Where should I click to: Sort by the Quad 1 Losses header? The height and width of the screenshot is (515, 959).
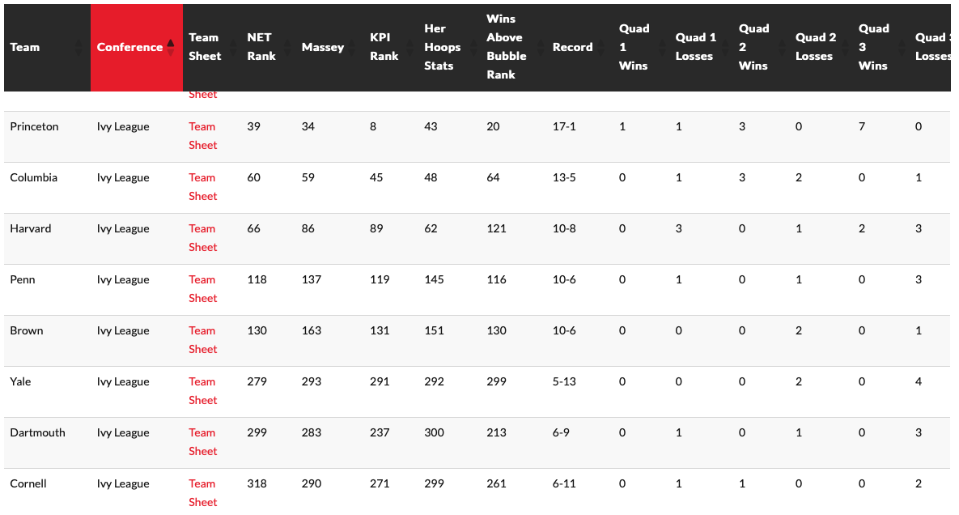tap(695, 47)
